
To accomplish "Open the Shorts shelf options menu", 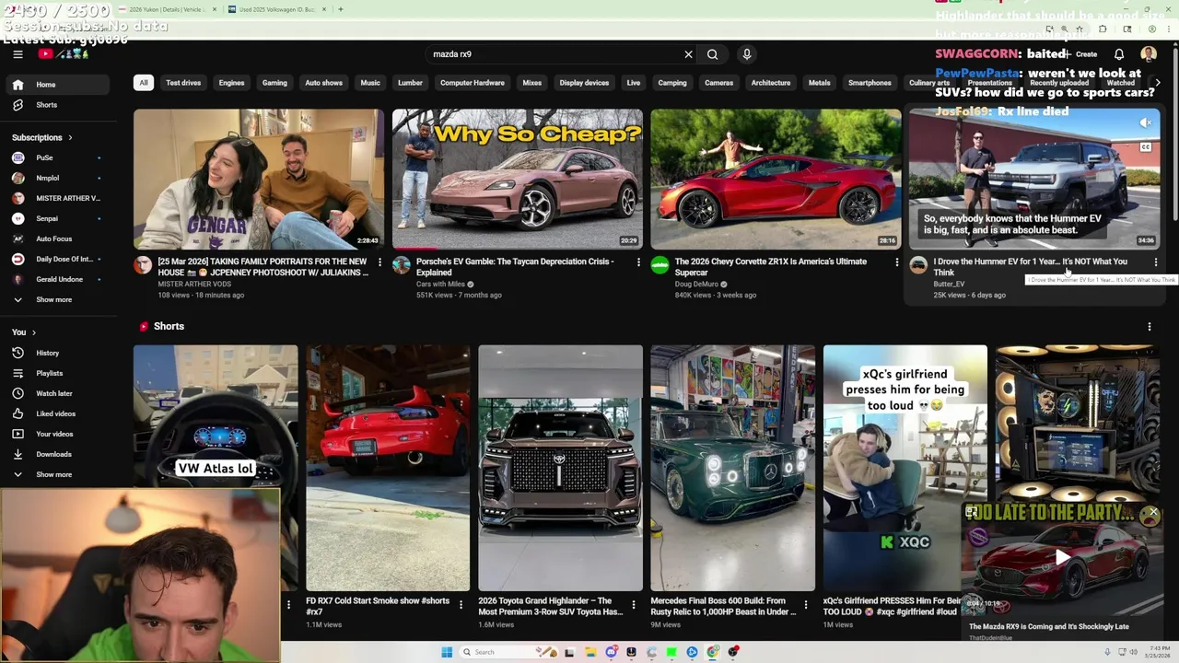I will 1150,327.
